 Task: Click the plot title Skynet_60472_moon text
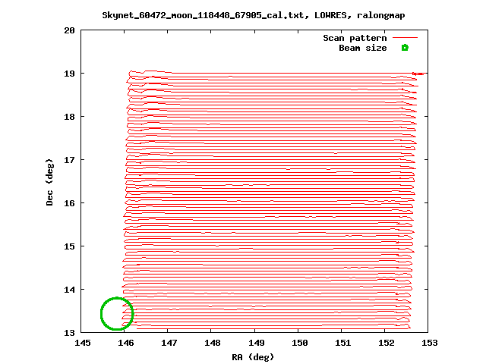[254, 15]
